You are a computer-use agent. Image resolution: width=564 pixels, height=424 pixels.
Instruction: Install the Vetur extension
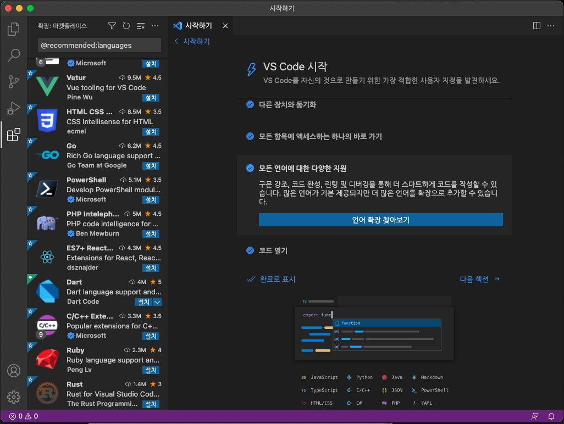[x=151, y=98]
